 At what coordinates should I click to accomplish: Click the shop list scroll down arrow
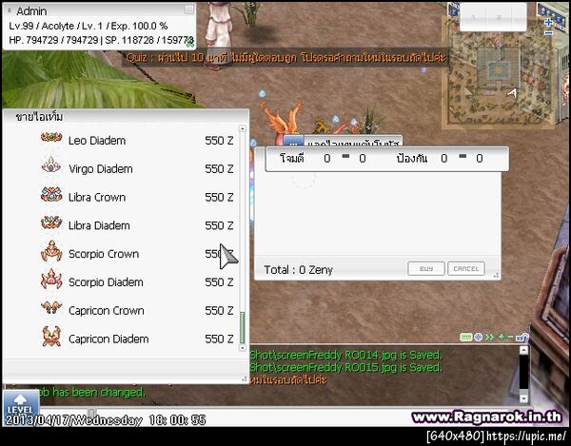coord(242,347)
